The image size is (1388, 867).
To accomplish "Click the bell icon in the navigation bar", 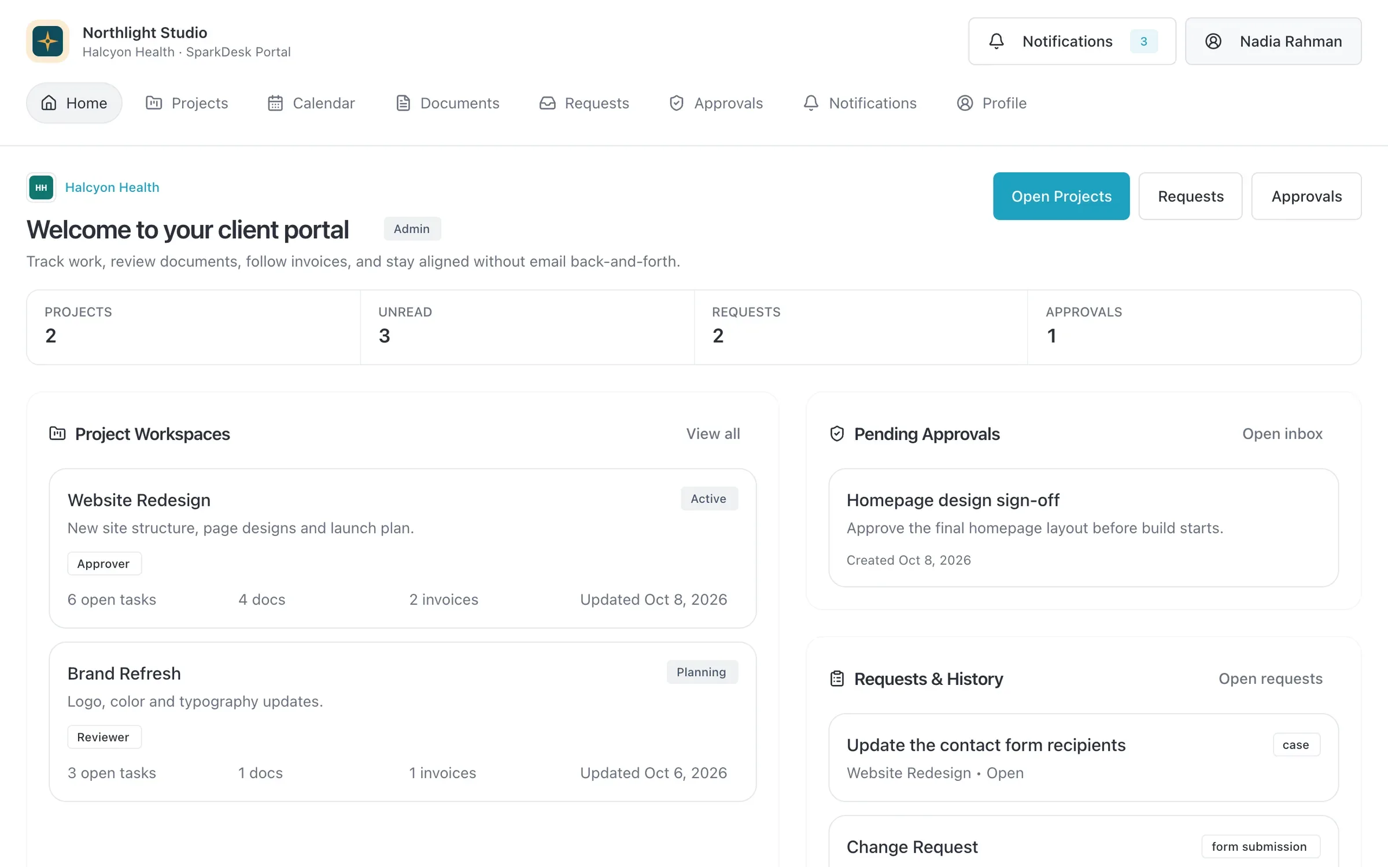I will (x=811, y=103).
